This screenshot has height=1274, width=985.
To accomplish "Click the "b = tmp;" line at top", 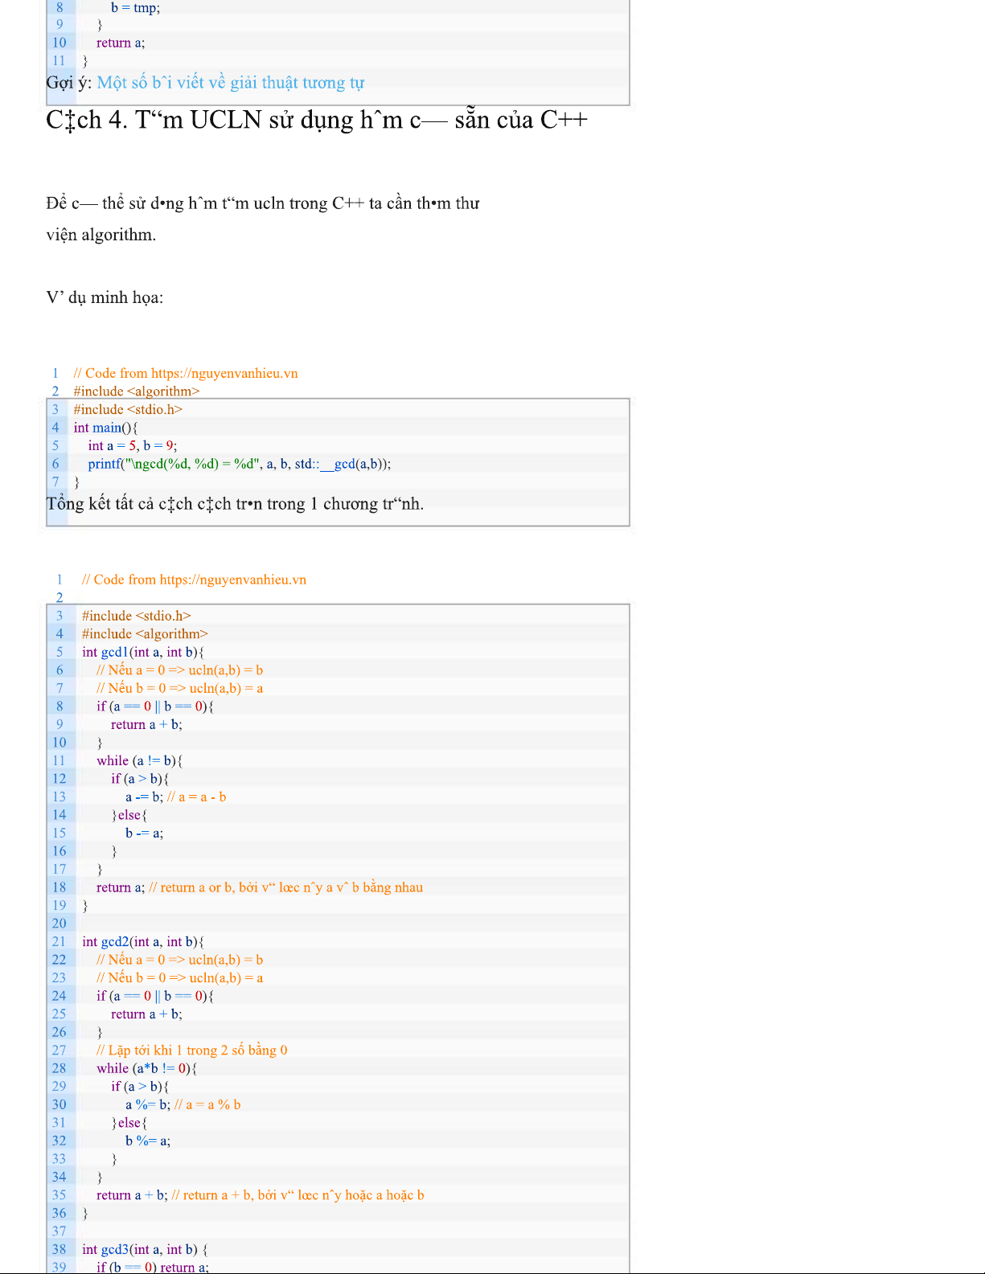I will pyautogui.click(x=135, y=7).
